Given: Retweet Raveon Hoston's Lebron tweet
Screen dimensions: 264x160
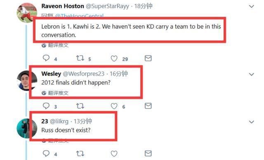Looking at the screenshot, I should click(x=80, y=58).
